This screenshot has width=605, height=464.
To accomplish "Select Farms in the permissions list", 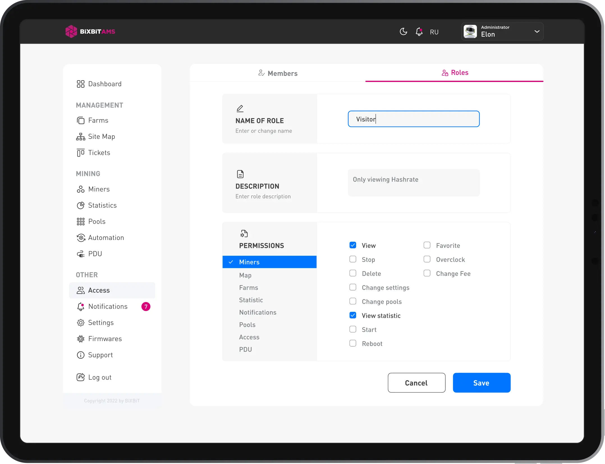I will [249, 287].
